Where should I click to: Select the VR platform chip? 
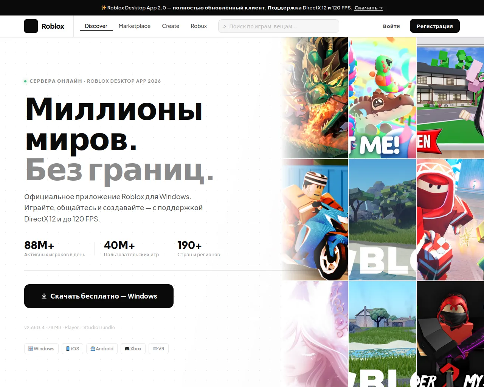point(158,348)
